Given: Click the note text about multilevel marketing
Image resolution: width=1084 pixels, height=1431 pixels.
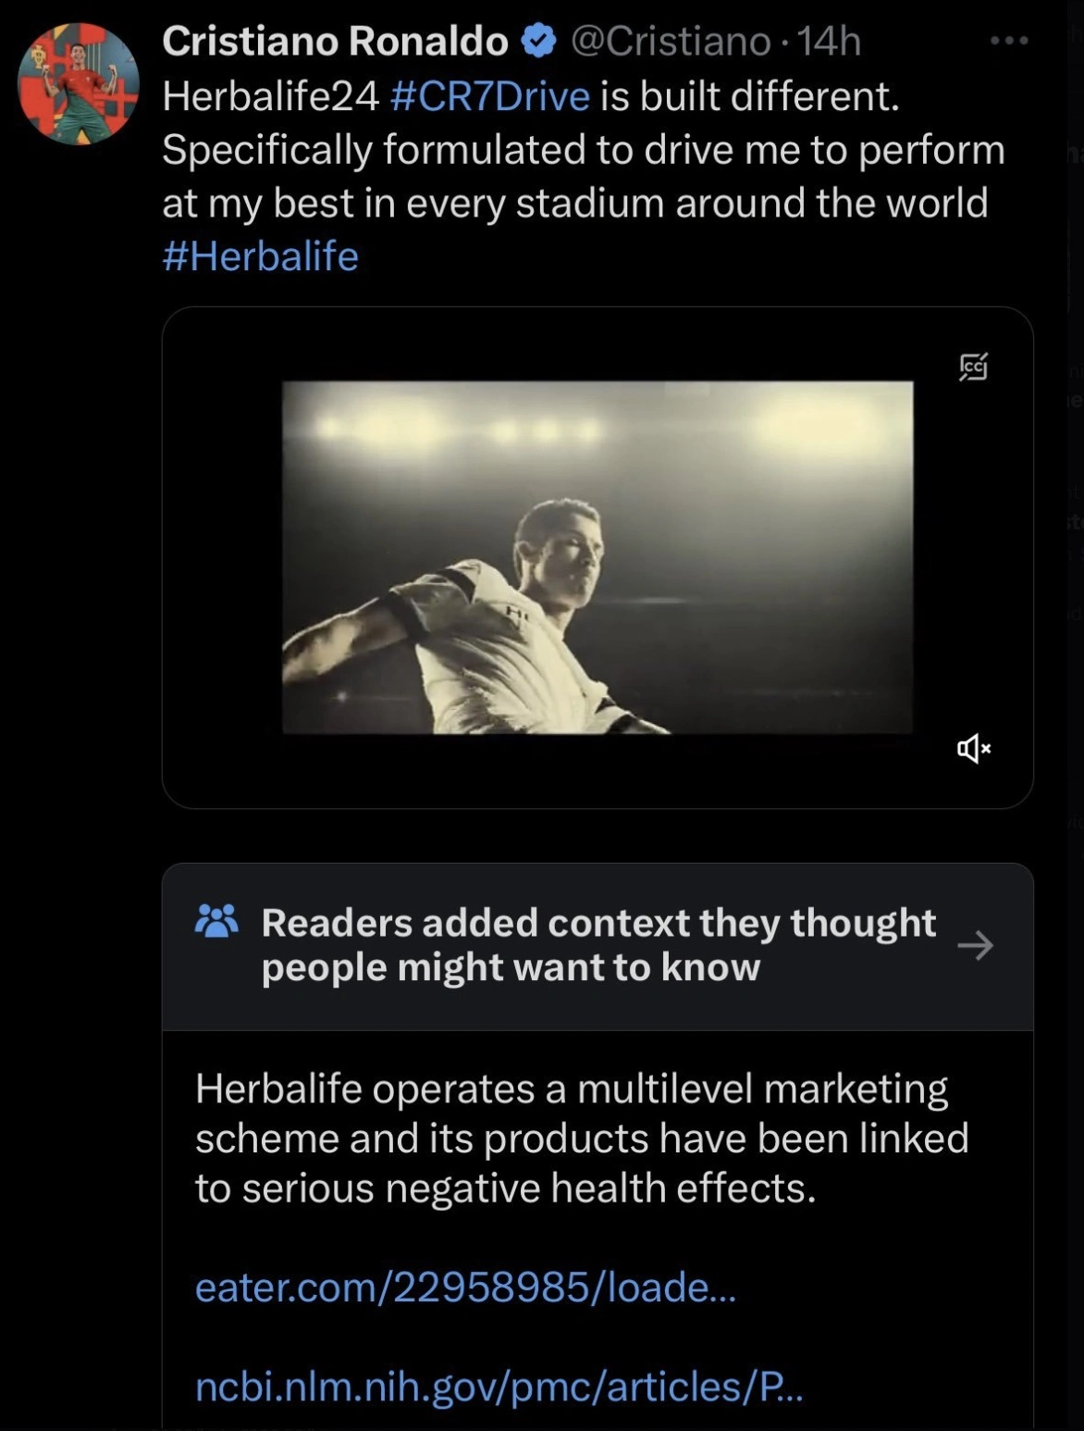Looking at the screenshot, I should tap(581, 1138).
